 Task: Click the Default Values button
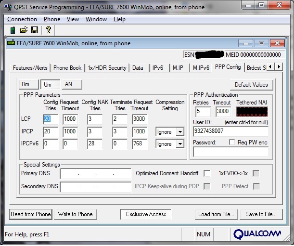[x=251, y=85]
